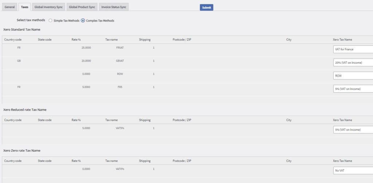The width and height of the screenshot is (373, 183).
Task: Click the ROW Xero Tax Name input
Action: [x=353, y=76]
